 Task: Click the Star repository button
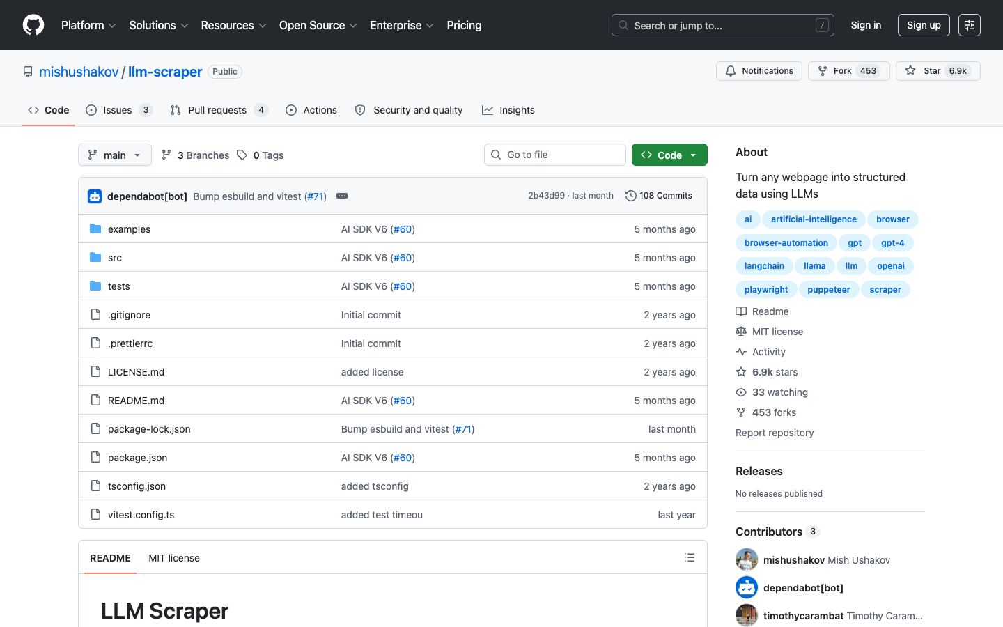[x=938, y=71]
